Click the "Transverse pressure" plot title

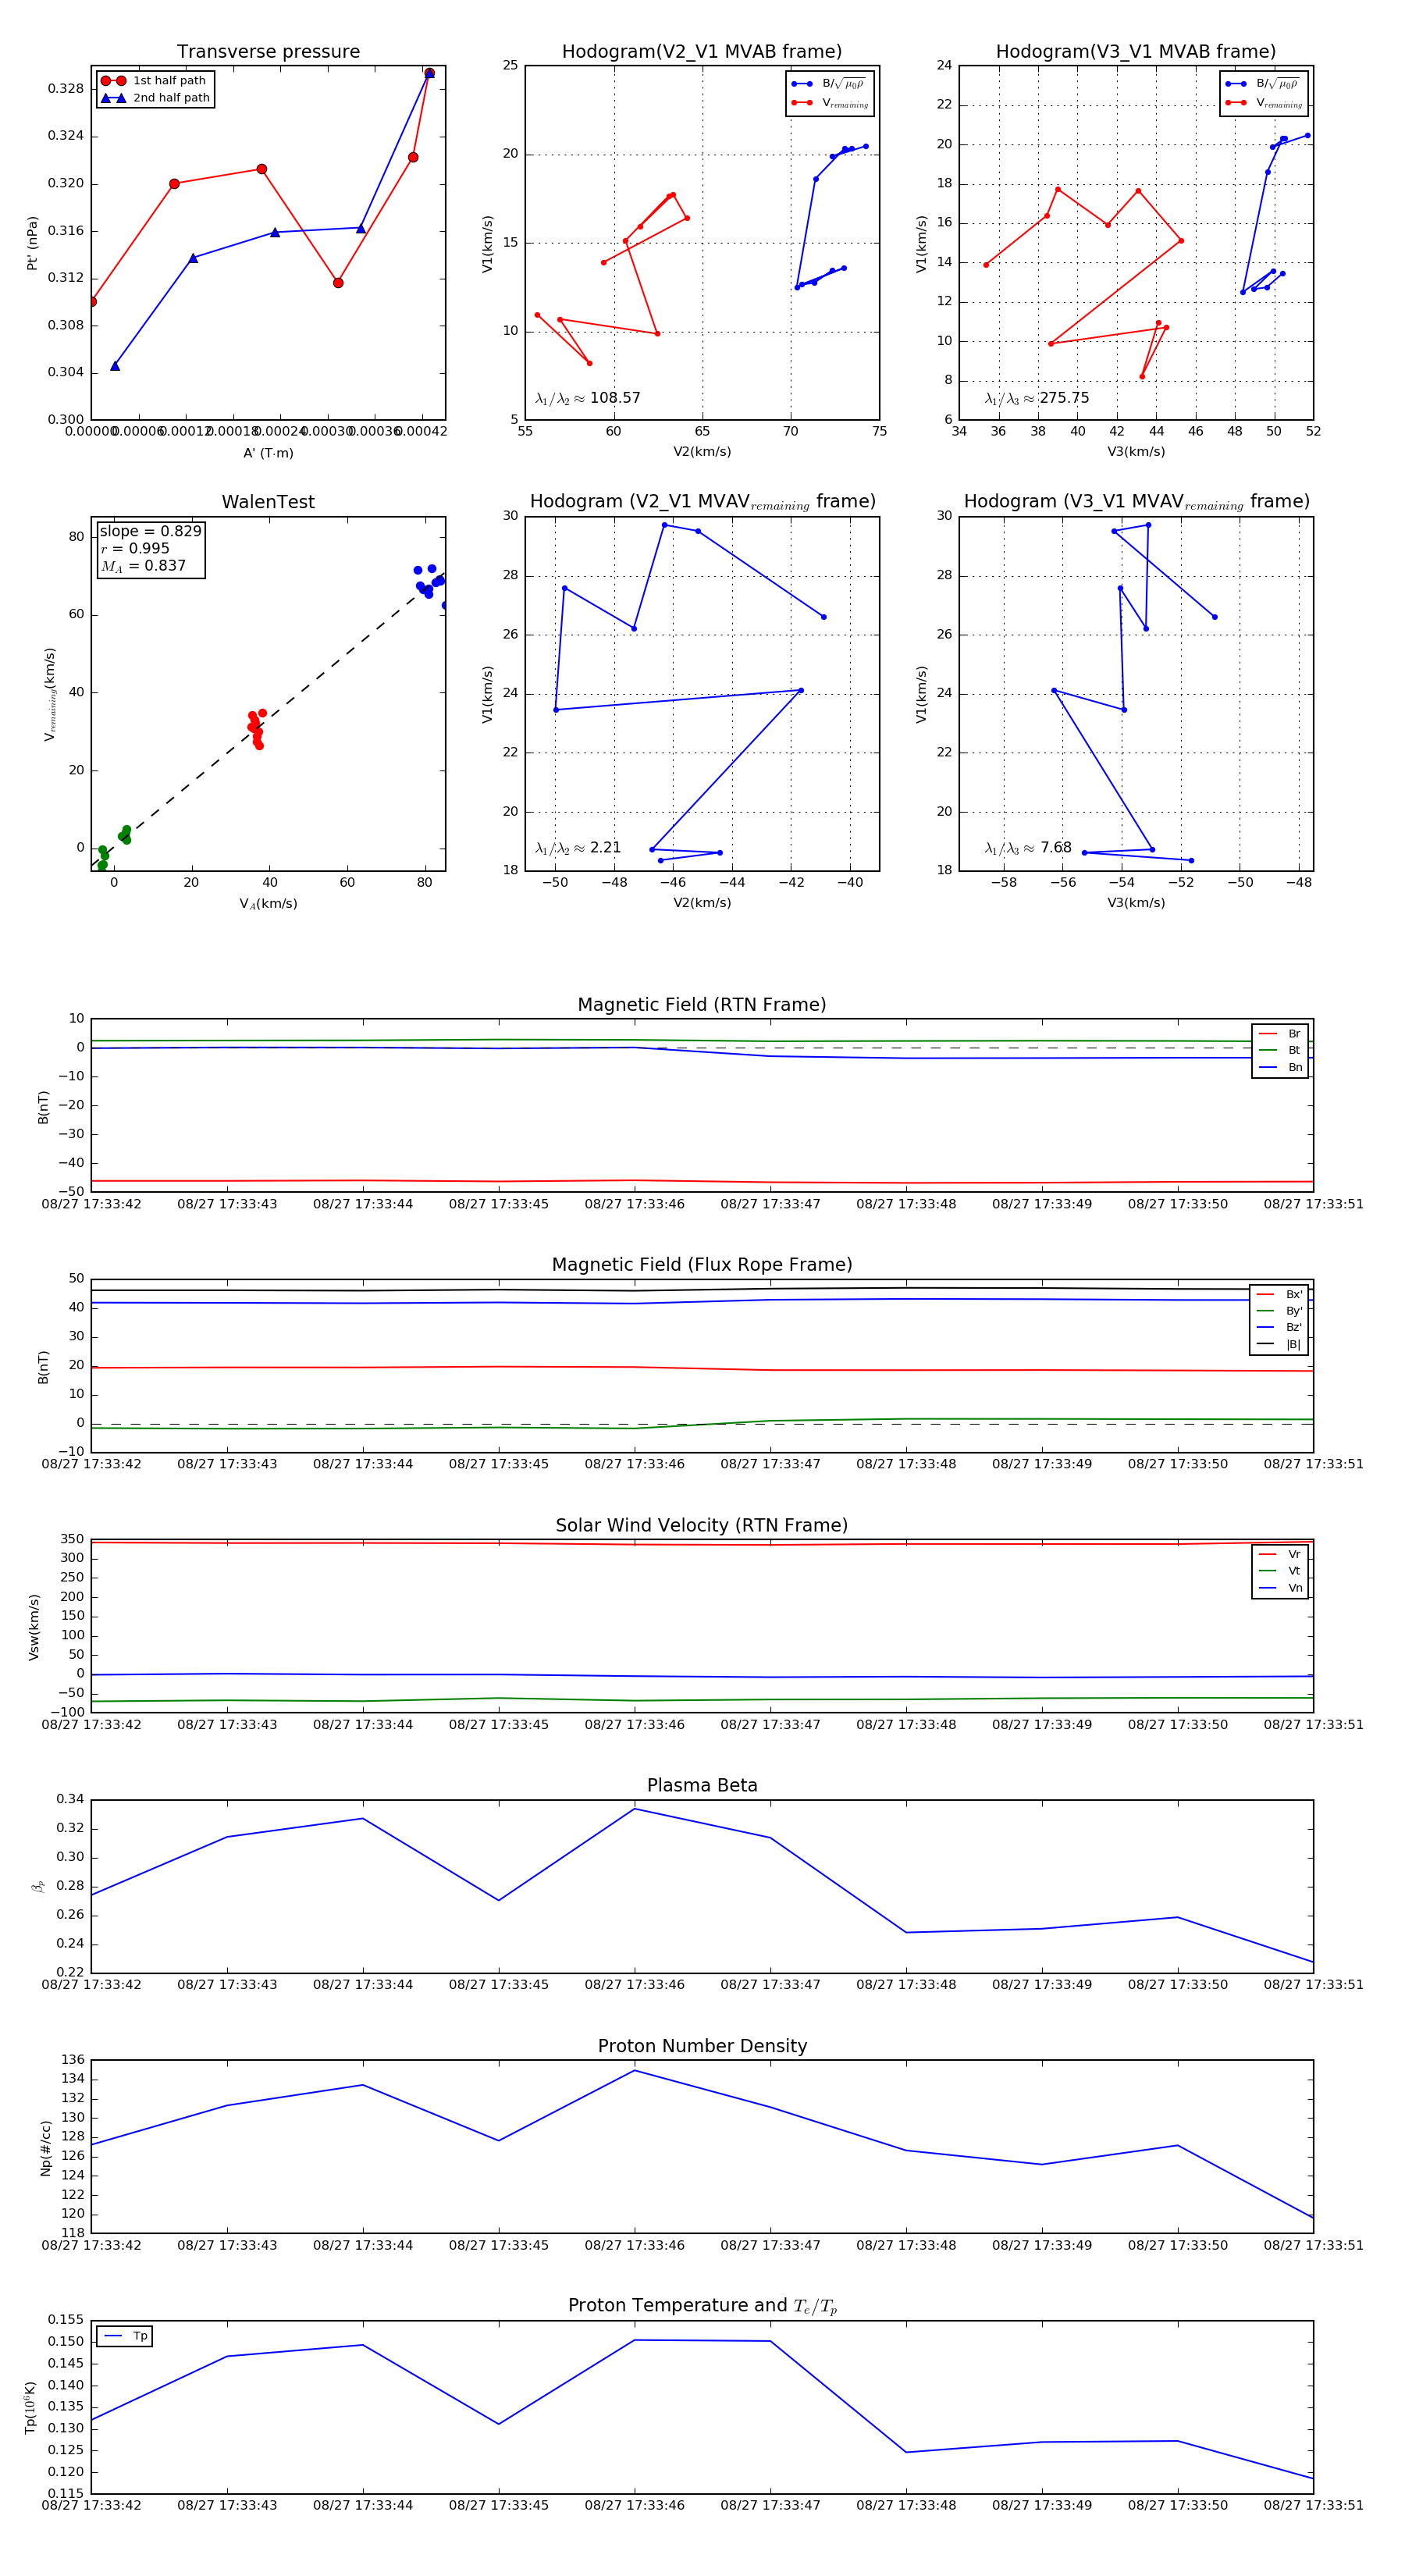coord(268,52)
